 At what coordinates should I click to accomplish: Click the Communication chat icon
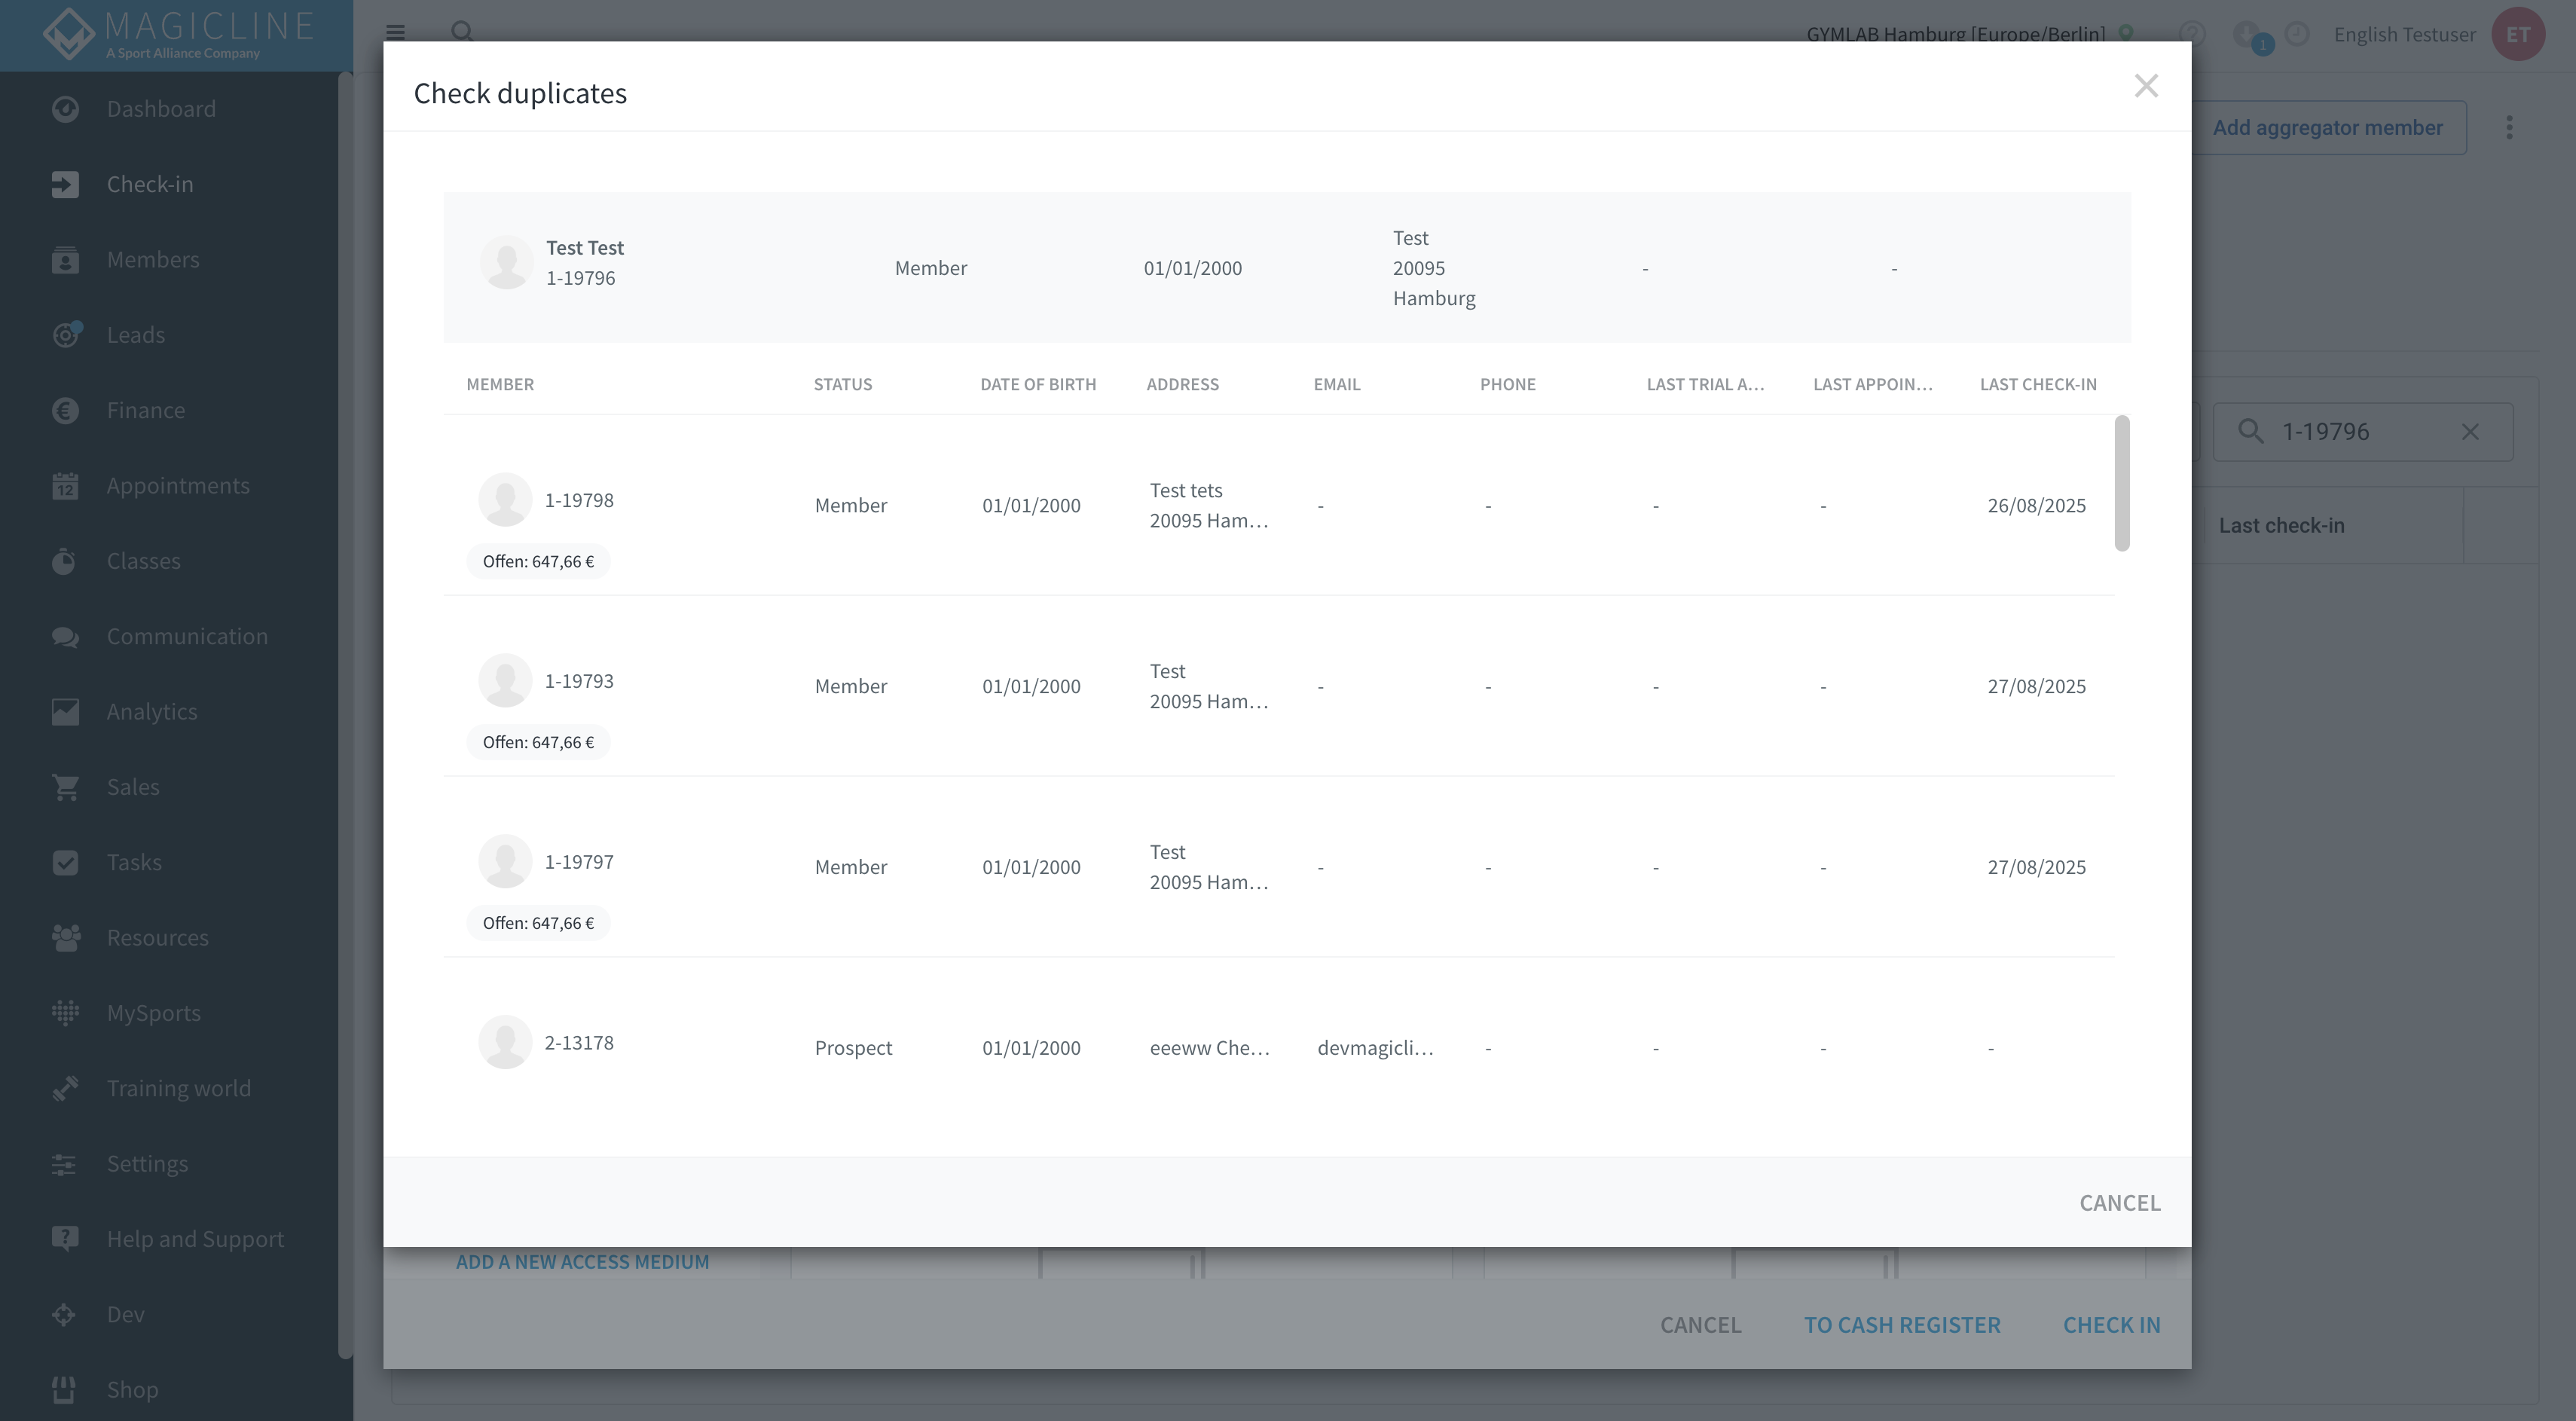pyautogui.click(x=65, y=636)
